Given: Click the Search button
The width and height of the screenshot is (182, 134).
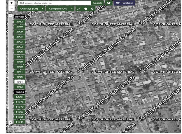Looking at the screenshot, I should [97, 3].
